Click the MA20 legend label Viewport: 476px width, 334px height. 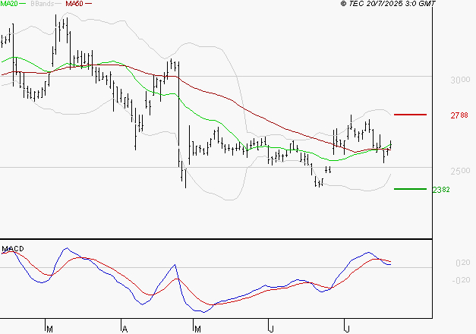(8, 5)
